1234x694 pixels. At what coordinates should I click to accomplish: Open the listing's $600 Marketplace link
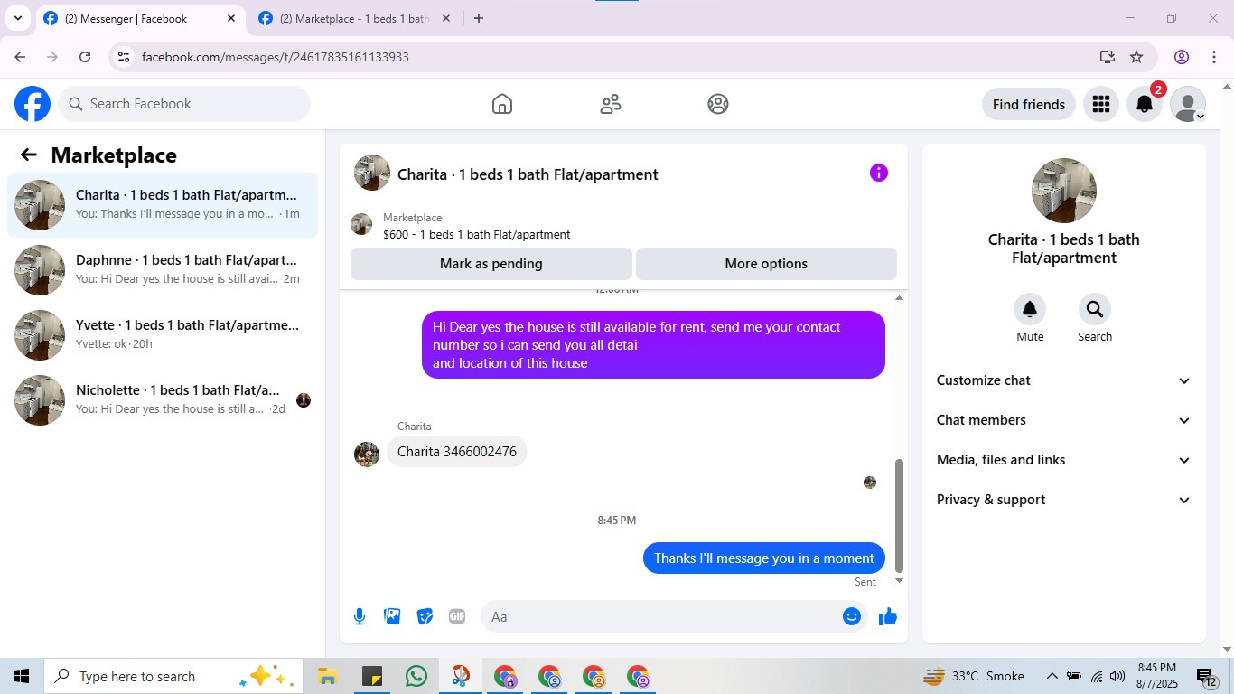coord(477,234)
